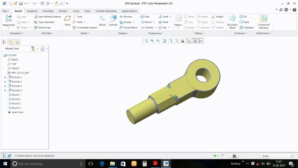The image size is (298, 168).
Task: Open Calculator from the taskbar
Action: point(145,164)
